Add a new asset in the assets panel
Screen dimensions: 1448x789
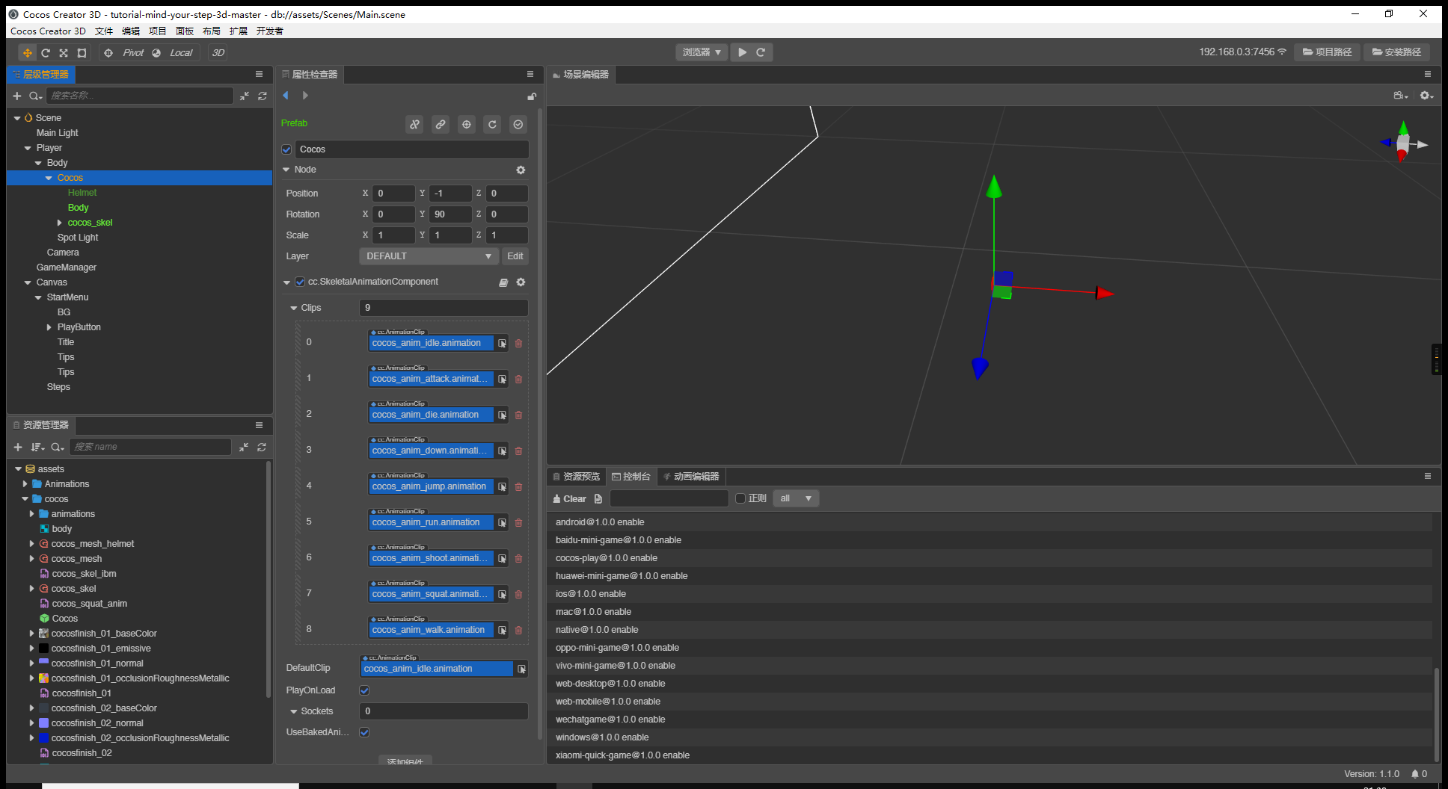tap(18, 447)
